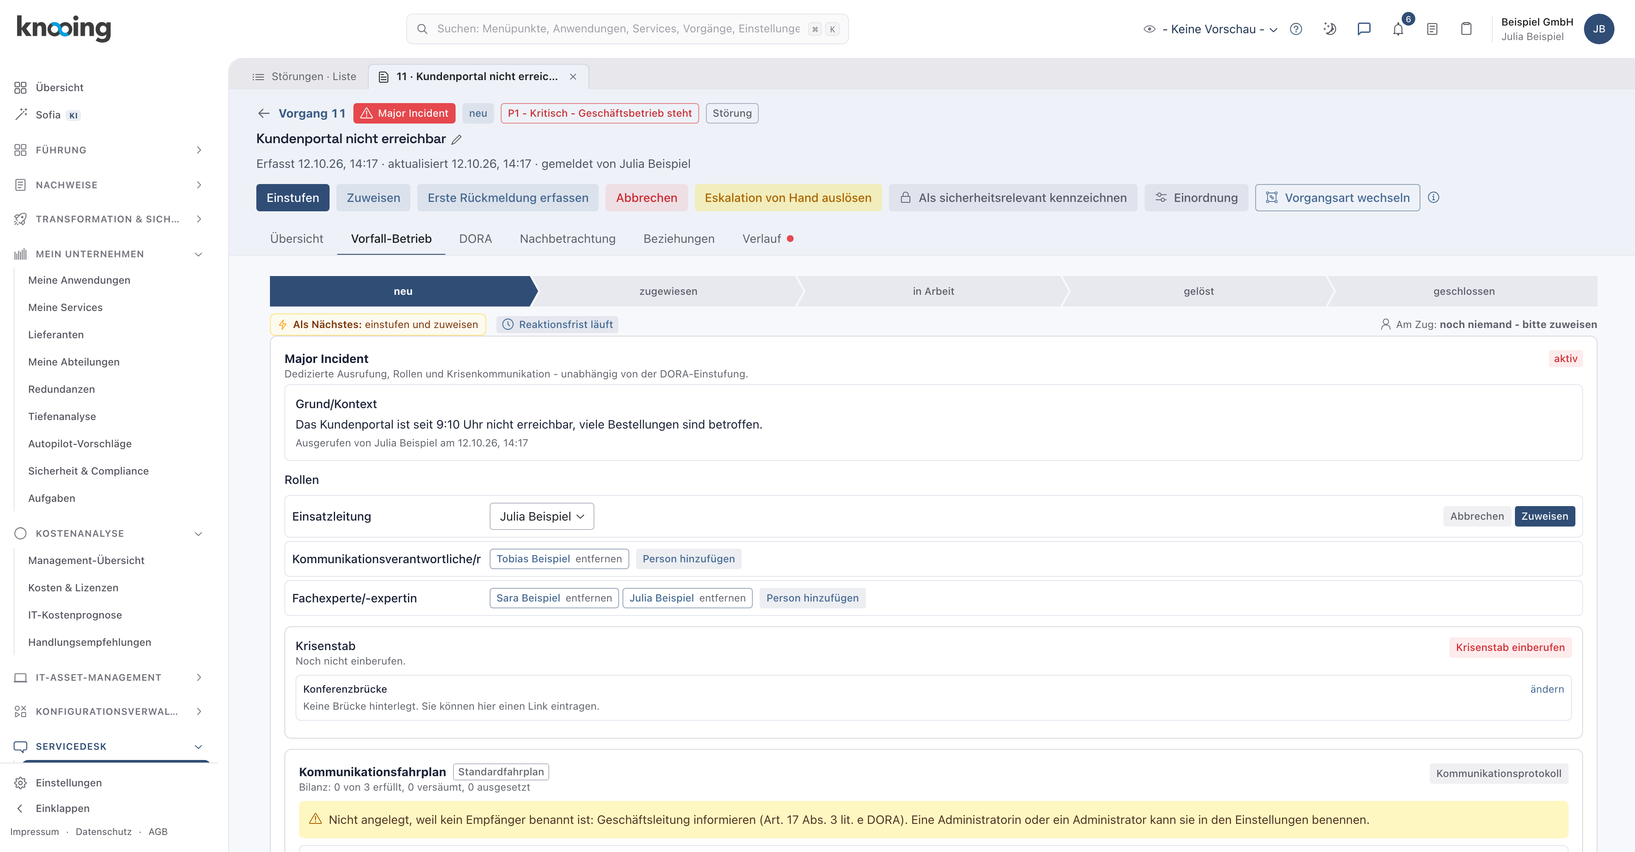Collapse the sidebar via Einklappen
The image size is (1635, 852).
(x=52, y=808)
